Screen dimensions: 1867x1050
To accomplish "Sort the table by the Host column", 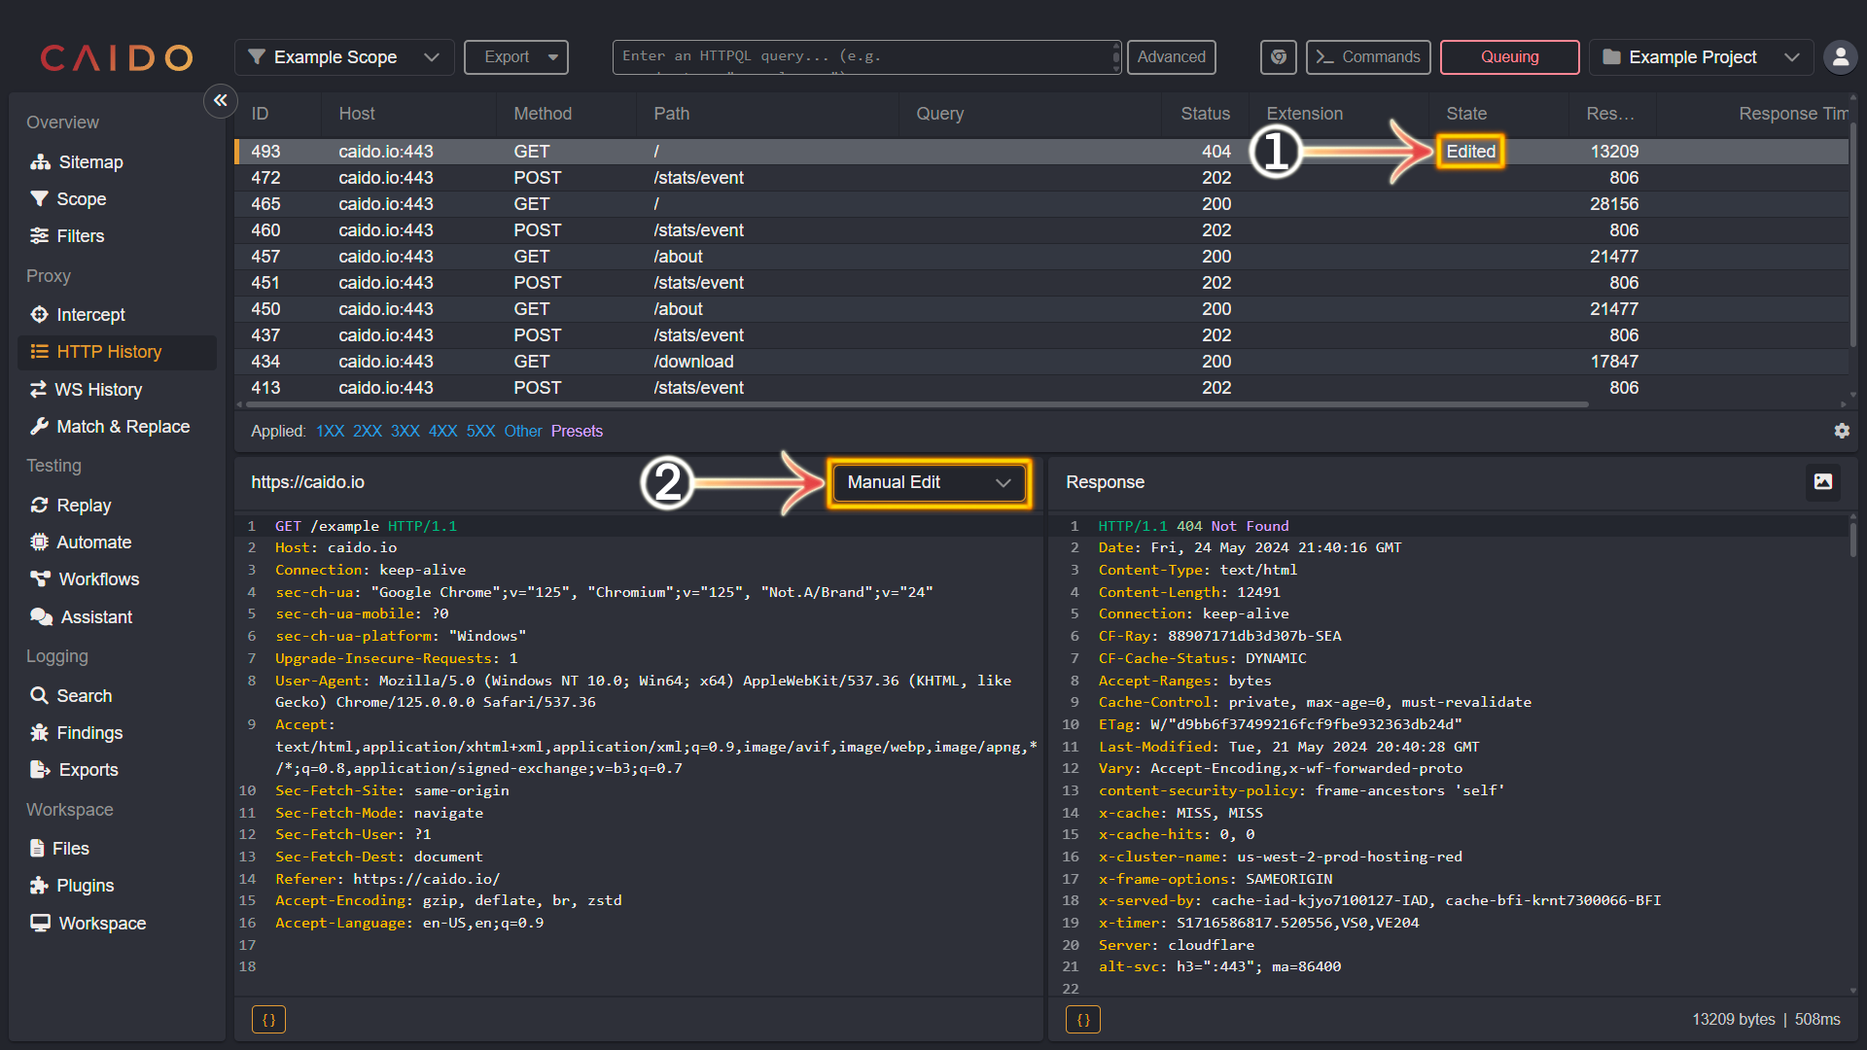I will click(357, 114).
